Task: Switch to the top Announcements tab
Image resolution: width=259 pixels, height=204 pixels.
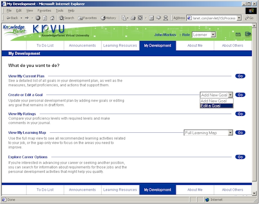Action: click(82, 45)
